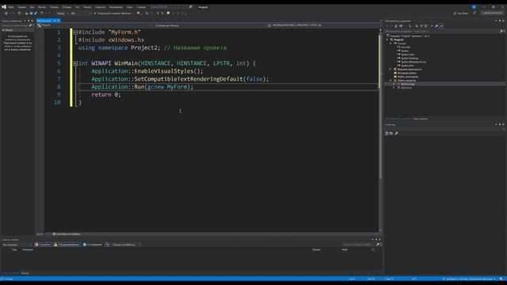Collapse the #include region at line 1

[75, 32]
